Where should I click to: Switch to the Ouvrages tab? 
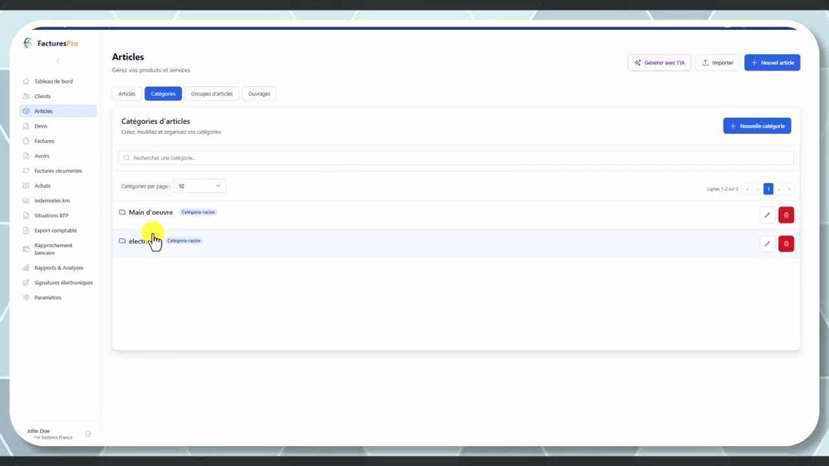coord(259,94)
